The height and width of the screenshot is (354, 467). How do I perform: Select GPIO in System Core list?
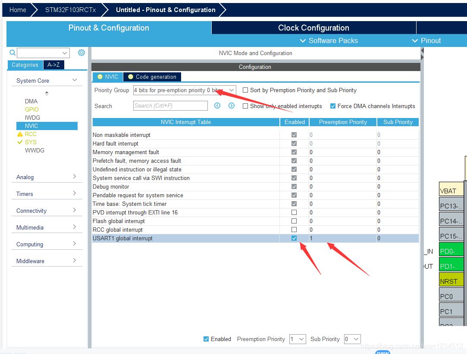pyautogui.click(x=31, y=109)
